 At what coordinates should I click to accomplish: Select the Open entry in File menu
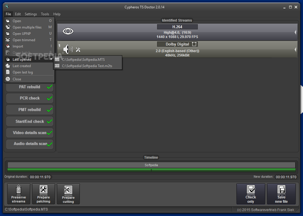[29, 21]
